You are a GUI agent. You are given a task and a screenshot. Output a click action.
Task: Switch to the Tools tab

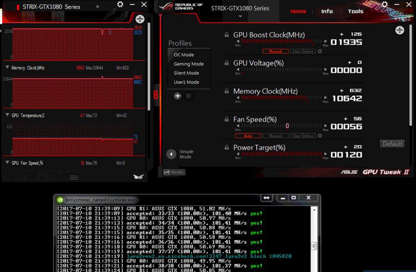click(x=356, y=11)
